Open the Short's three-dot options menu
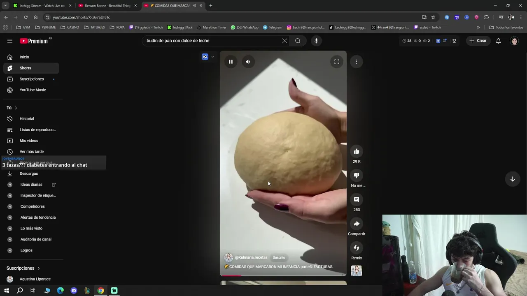This screenshot has width=527, height=296. pos(357,62)
